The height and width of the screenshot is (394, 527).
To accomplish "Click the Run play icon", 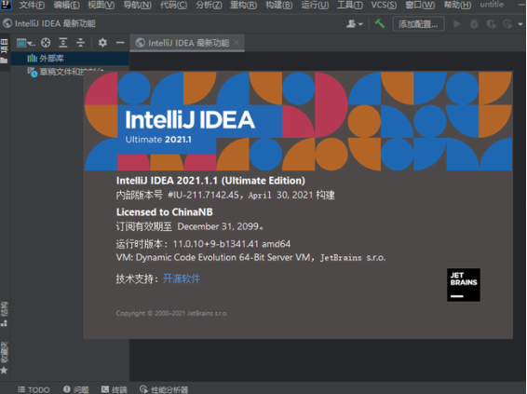I will [x=456, y=24].
